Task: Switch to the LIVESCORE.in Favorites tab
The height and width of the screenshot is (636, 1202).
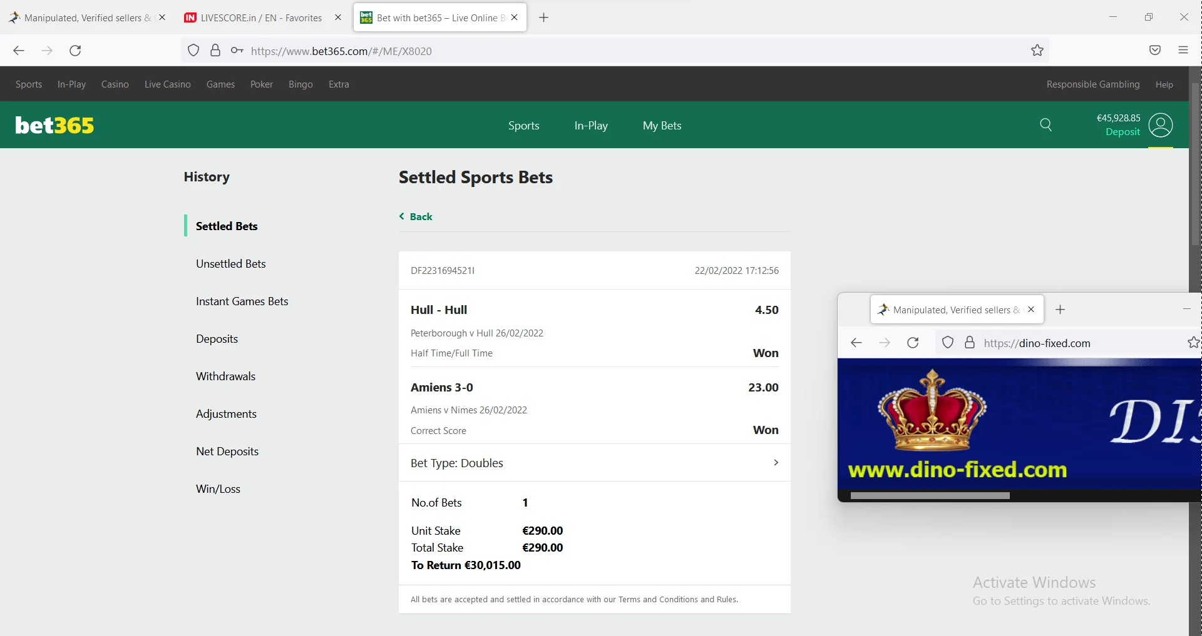Action: (261, 18)
